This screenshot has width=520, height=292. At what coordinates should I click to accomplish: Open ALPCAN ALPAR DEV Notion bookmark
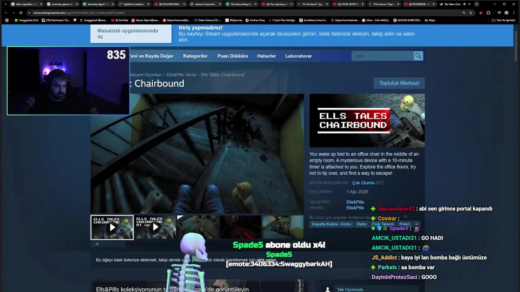point(407,20)
